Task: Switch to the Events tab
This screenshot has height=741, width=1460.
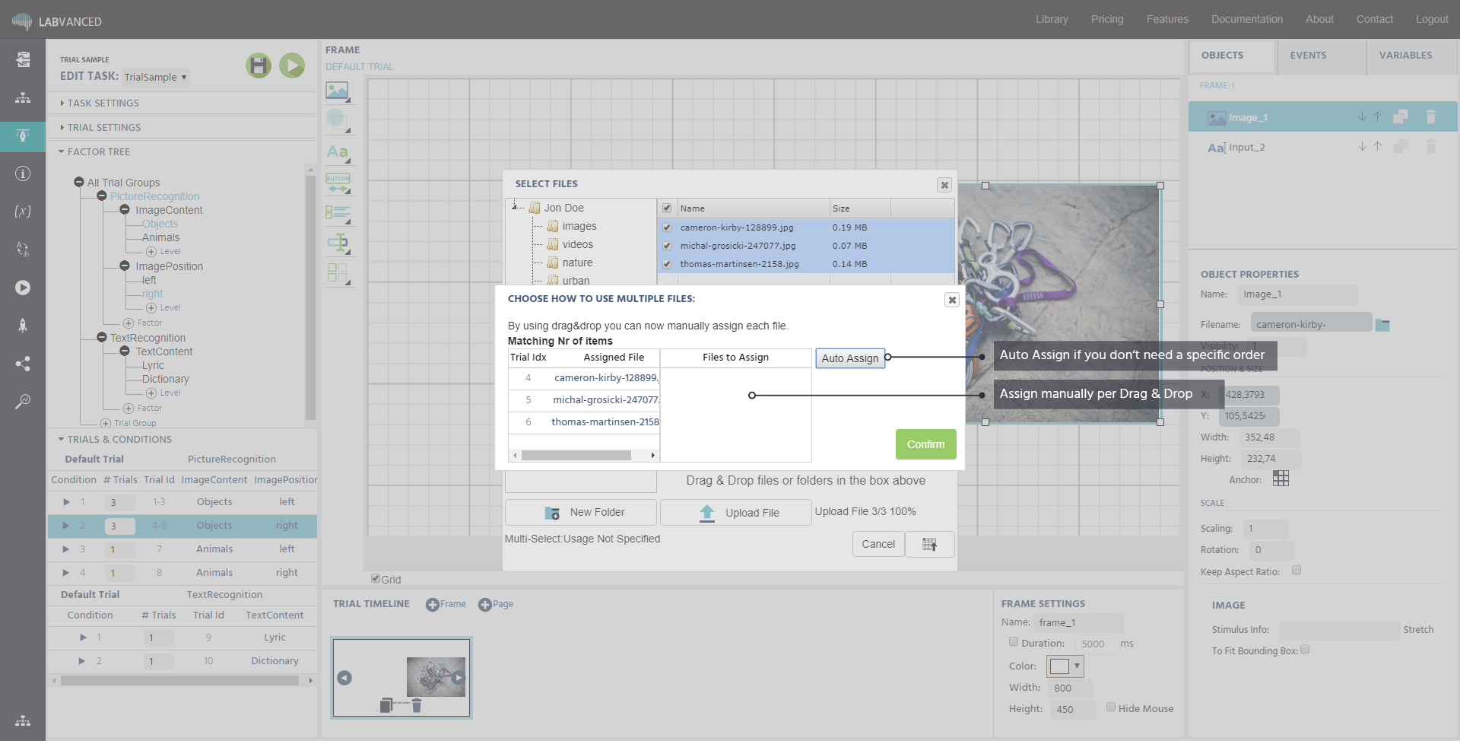Action: coord(1308,56)
